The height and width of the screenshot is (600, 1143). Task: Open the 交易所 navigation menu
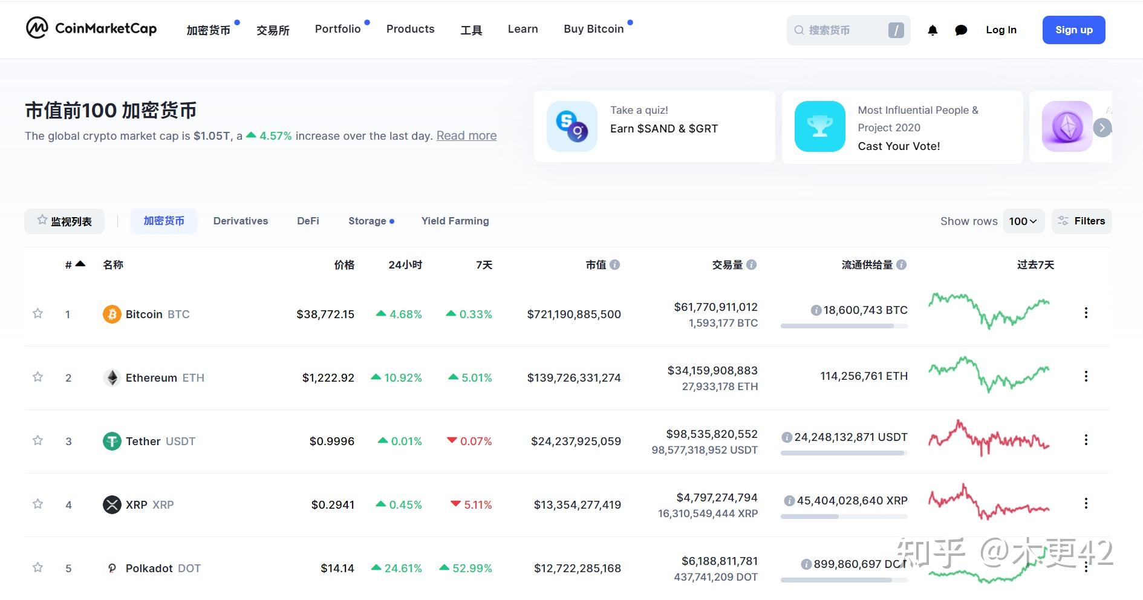point(273,30)
